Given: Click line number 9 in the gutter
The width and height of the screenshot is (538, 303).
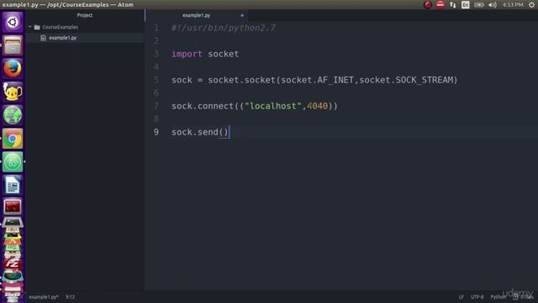Looking at the screenshot, I should coord(156,132).
